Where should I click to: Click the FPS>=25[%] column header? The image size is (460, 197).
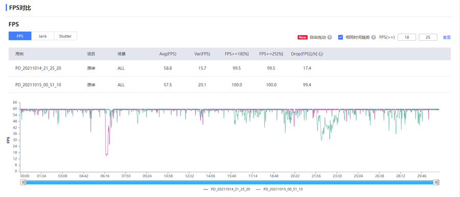(x=271, y=54)
